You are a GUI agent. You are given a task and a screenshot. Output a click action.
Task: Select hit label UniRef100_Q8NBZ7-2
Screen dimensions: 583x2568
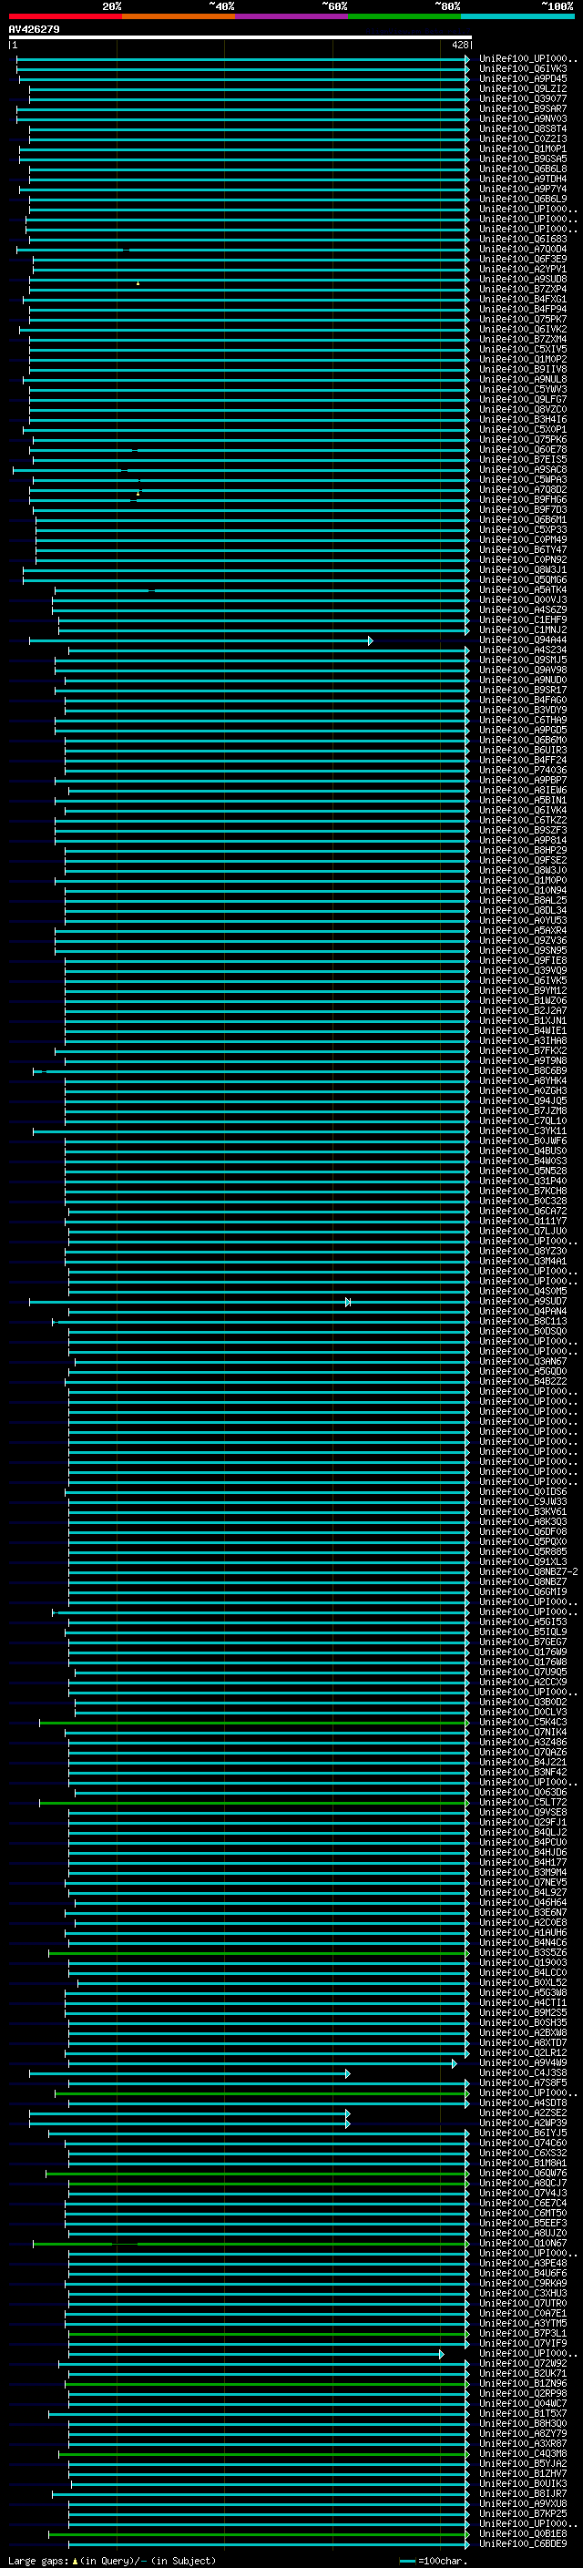click(528, 1572)
